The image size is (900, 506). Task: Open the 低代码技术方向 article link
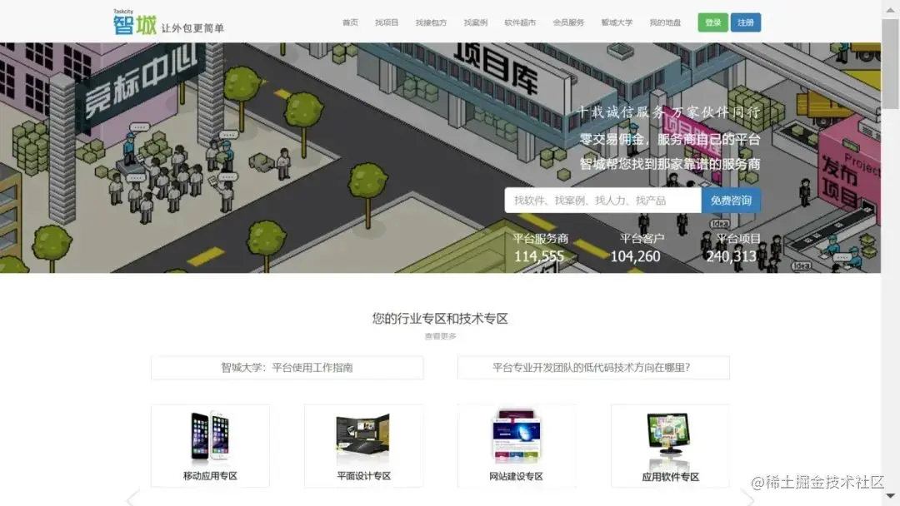pyautogui.click(x=593, y=367)
